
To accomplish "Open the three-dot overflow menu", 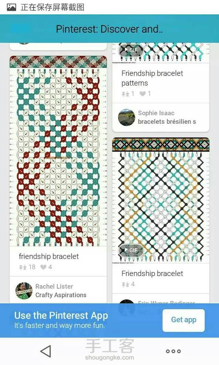I will coord(173,351).
